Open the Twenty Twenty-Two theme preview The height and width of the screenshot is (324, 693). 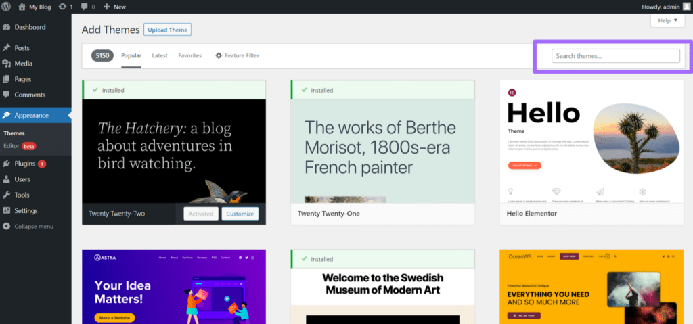click(x=174, y=151)
